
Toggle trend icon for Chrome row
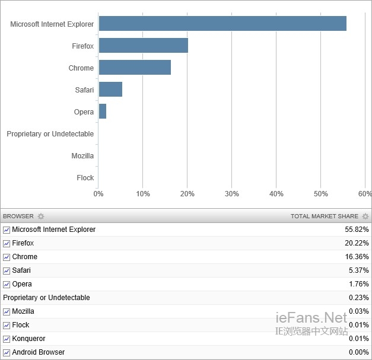click(7, 257)
